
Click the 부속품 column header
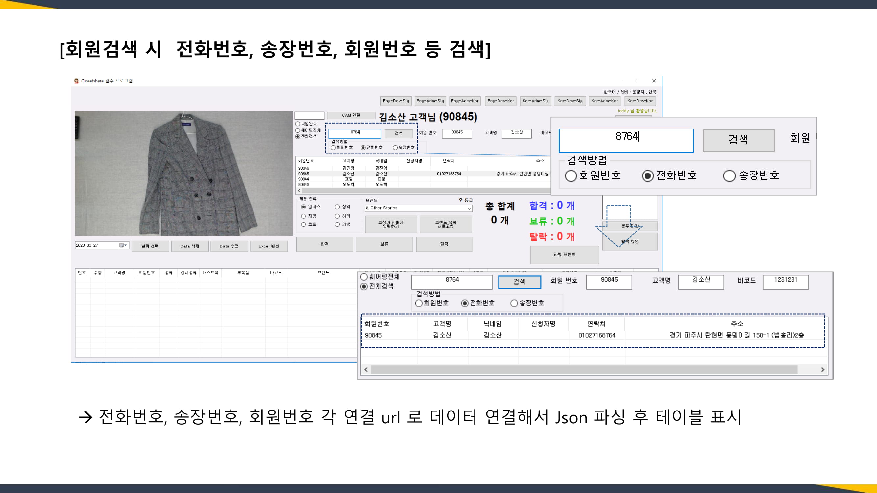click(243, 273)
